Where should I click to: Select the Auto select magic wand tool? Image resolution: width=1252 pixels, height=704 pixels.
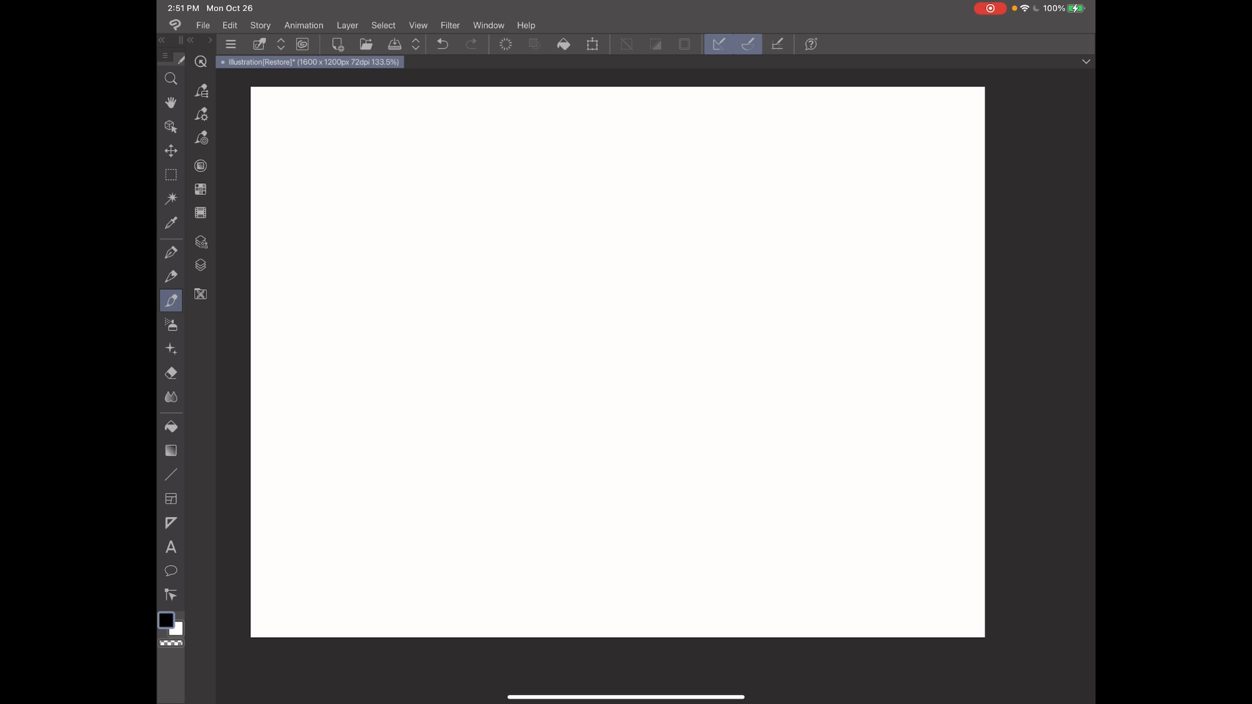tap(171, 199)
